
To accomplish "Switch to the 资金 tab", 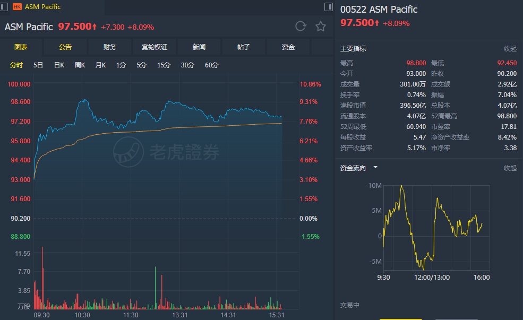I will click(x=288, y=47).
